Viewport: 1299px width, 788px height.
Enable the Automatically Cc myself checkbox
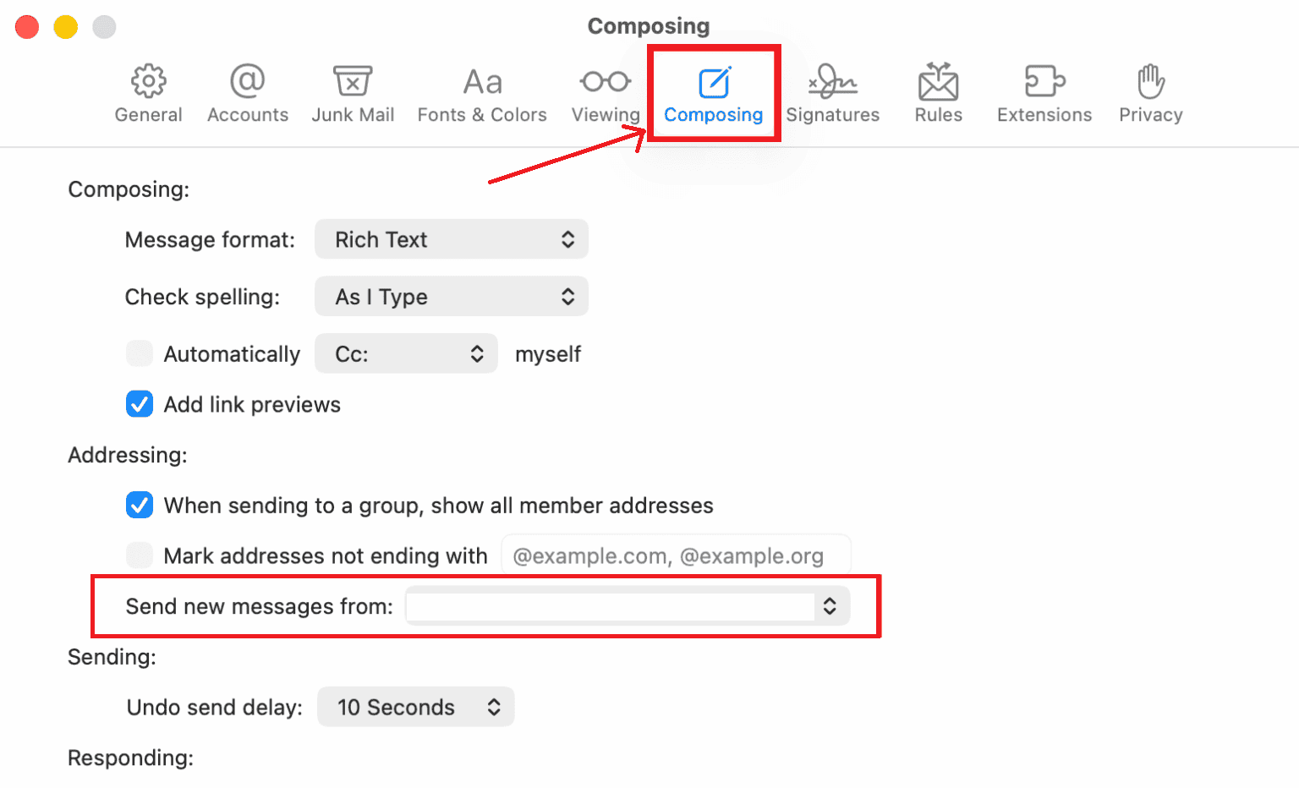[x=140, y=353]
